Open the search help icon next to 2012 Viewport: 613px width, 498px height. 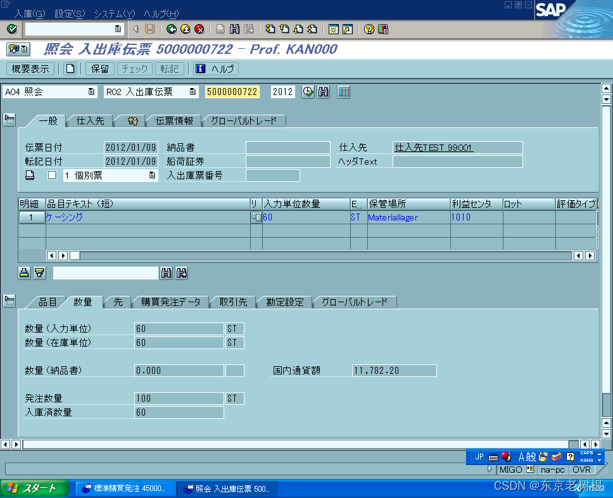point(323,92)
